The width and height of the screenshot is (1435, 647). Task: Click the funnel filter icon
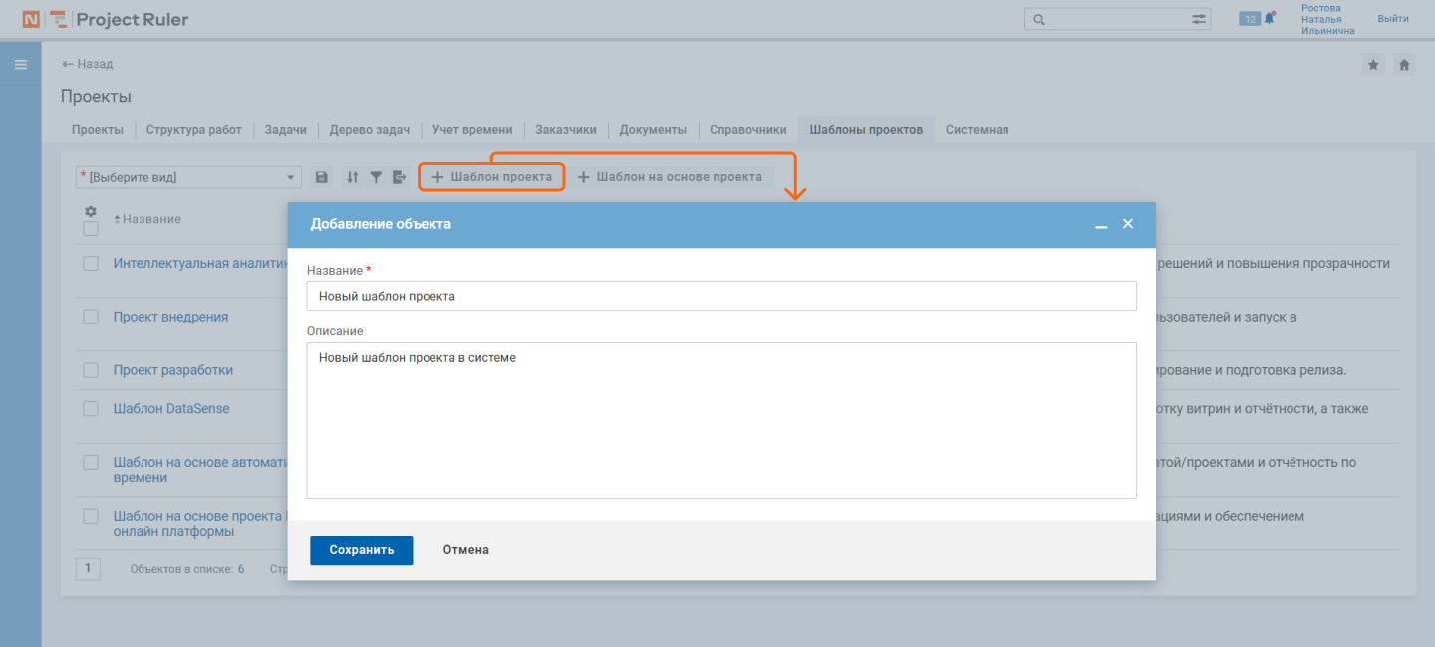(376, 177)
